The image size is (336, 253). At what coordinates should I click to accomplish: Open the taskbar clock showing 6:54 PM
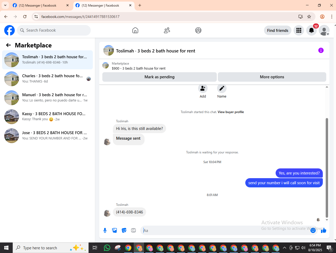click(315, 248)
